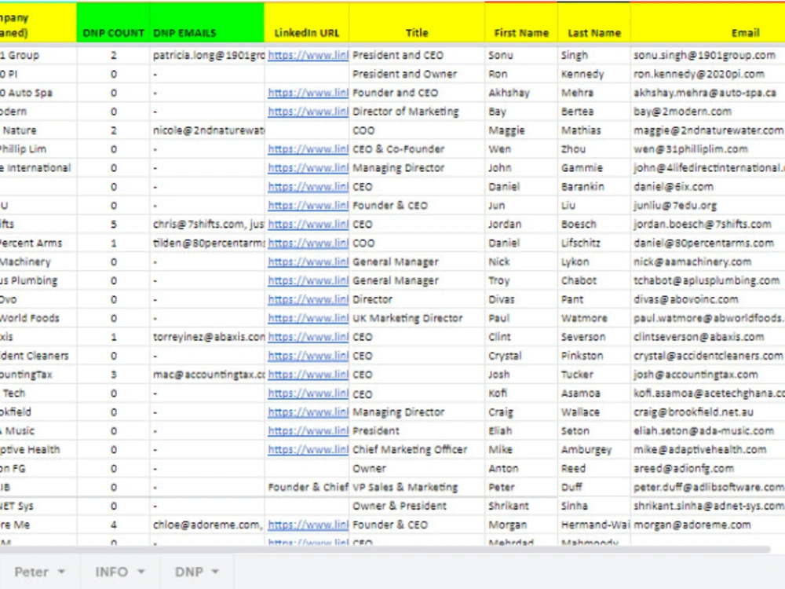785x589 pixels.
Task: Open LinkedIn link in Josh Tucker row
Action: (308, 374)
